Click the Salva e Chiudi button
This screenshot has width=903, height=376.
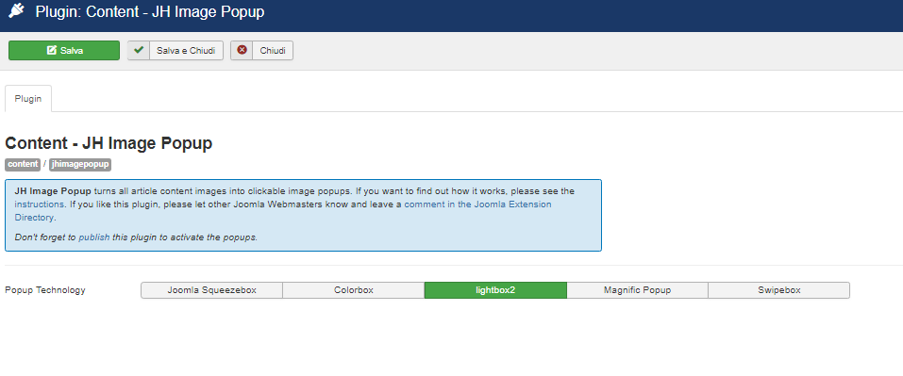point(176,51)
